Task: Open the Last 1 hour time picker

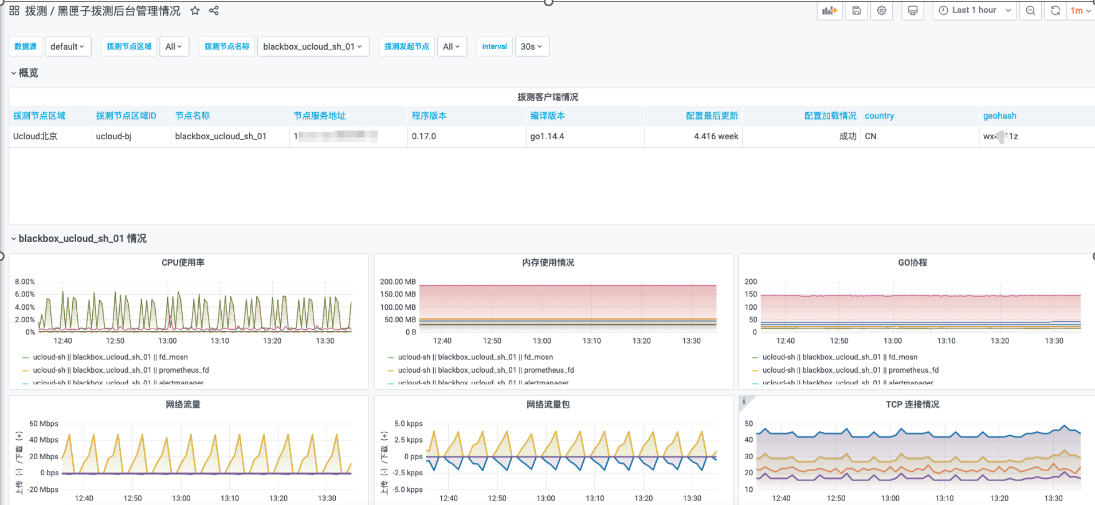Action: (974, 11)
